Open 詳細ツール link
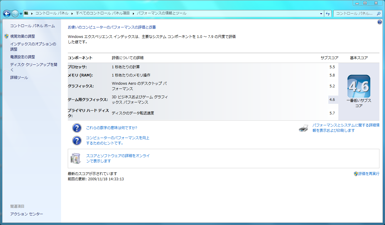 tap(19, 78)
